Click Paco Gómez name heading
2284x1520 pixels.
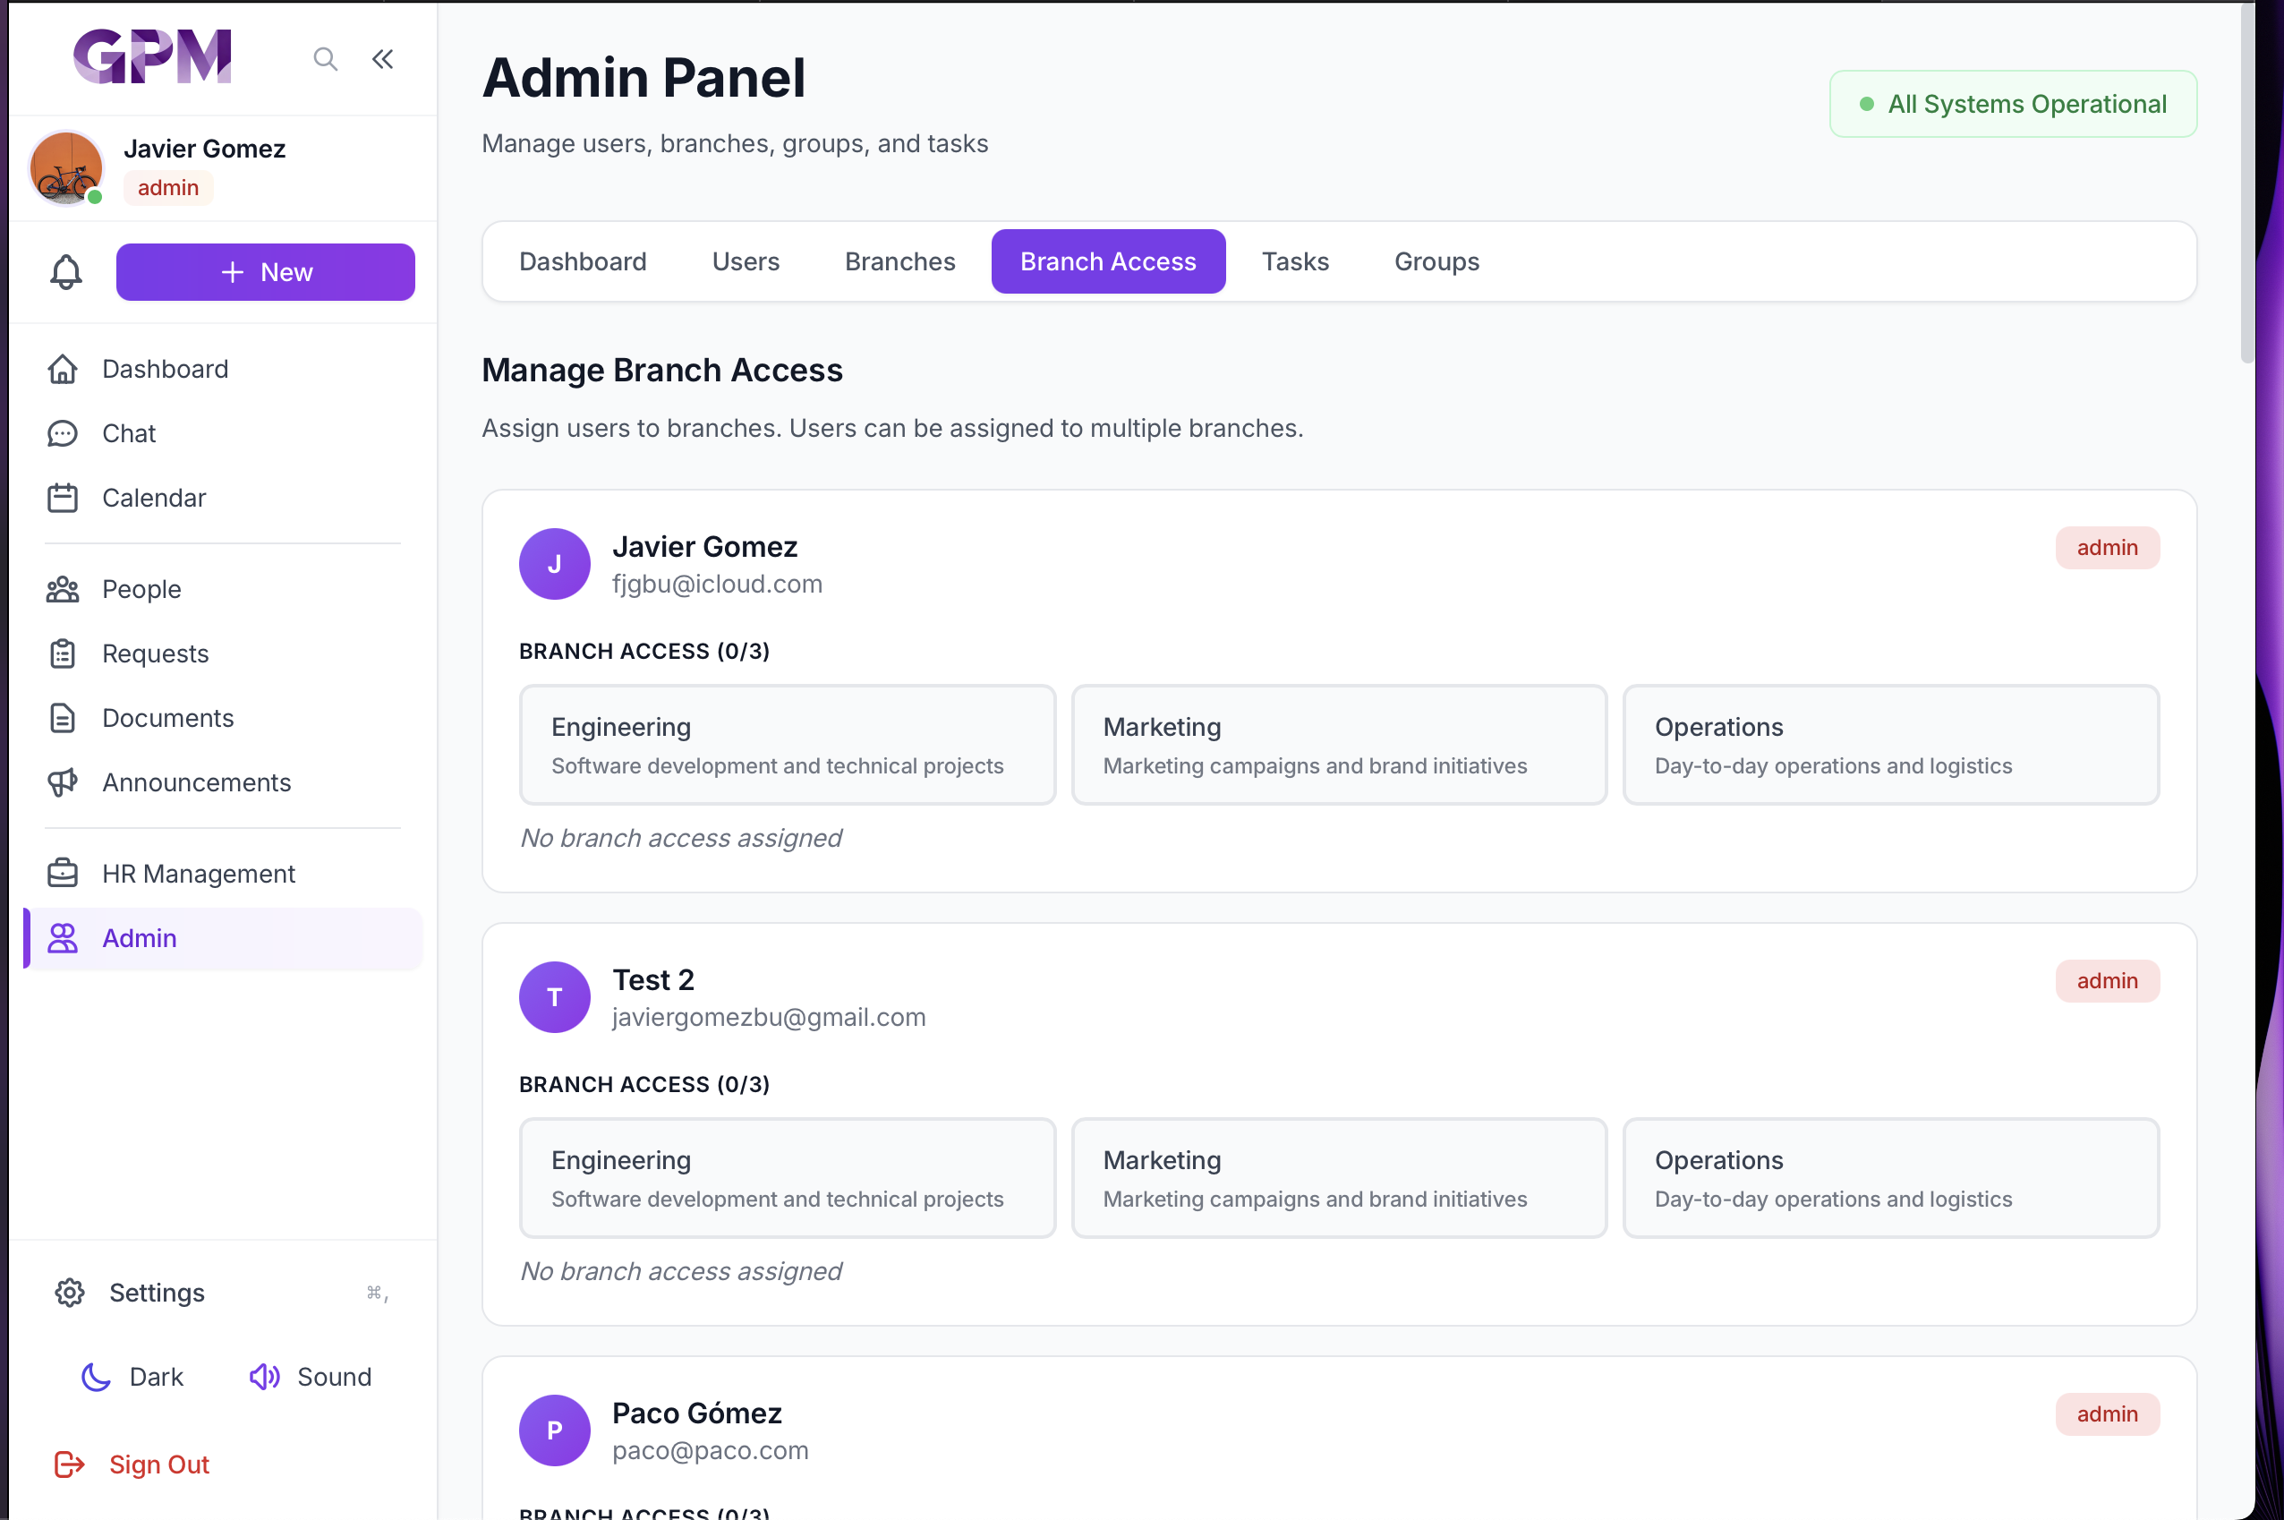click(x=696, y=1413)
